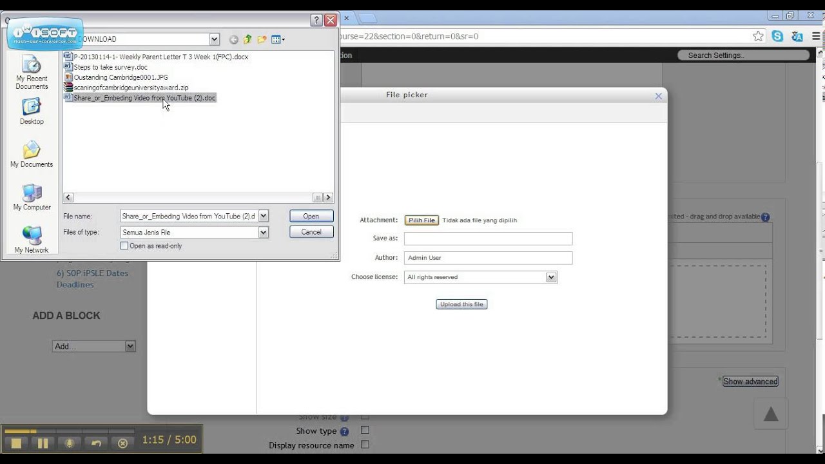This screenshot has width=825, height=464.
Task: Expand the Look in folder dropdown
Action: (x=215, y=39)
